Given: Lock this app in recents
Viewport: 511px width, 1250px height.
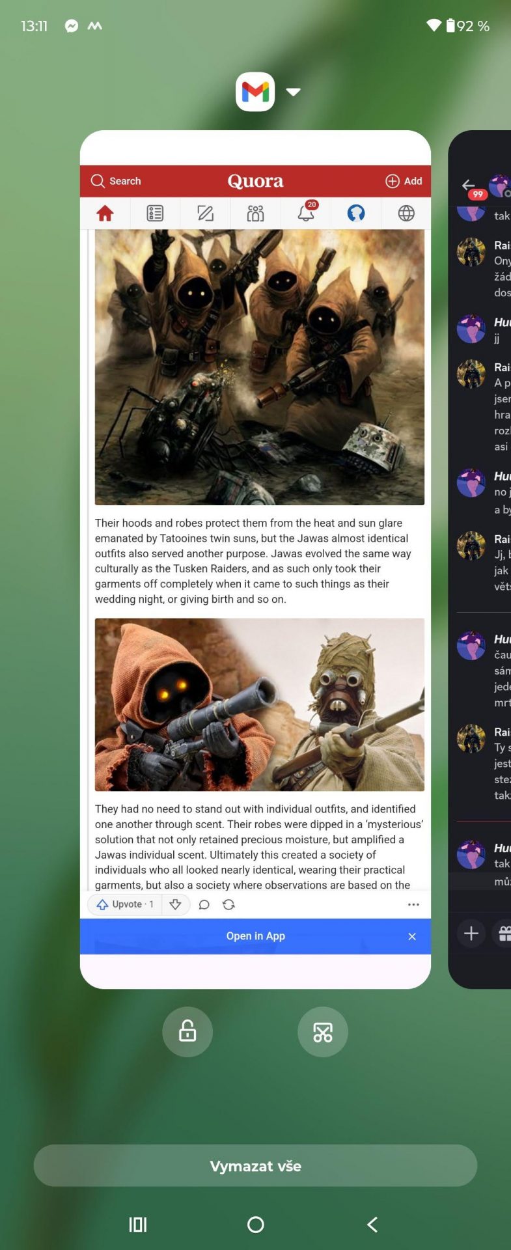Looking at the screenshot, I should [x=187, y=1031].
